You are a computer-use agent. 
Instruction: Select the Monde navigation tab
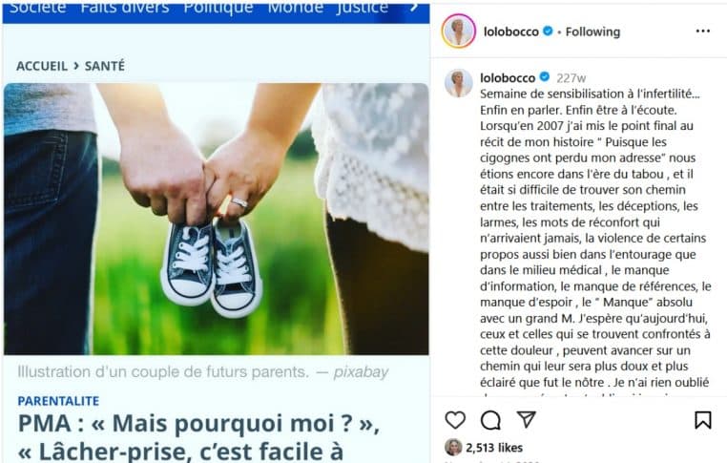[295, 8]
